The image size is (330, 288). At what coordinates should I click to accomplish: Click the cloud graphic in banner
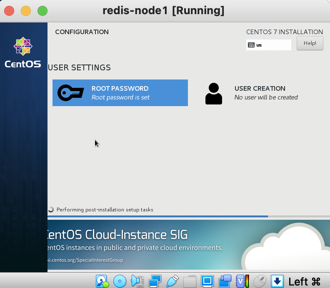pos(285,246)
